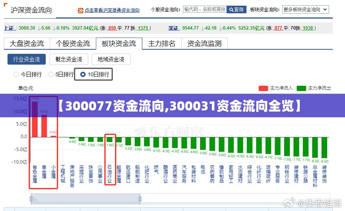Click the 珠宝首饰 axis label
The width and height of the screenshot is (345, 211).
pyautogui.click(x=91, y=174)
